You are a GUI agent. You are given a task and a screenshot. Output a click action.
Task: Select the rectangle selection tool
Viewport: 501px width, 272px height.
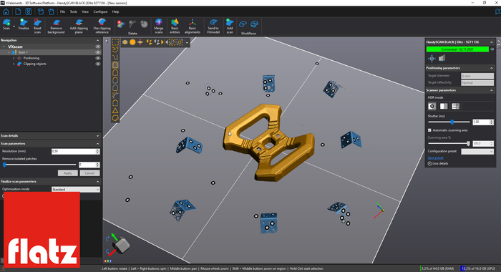click(x=115, y=42)
